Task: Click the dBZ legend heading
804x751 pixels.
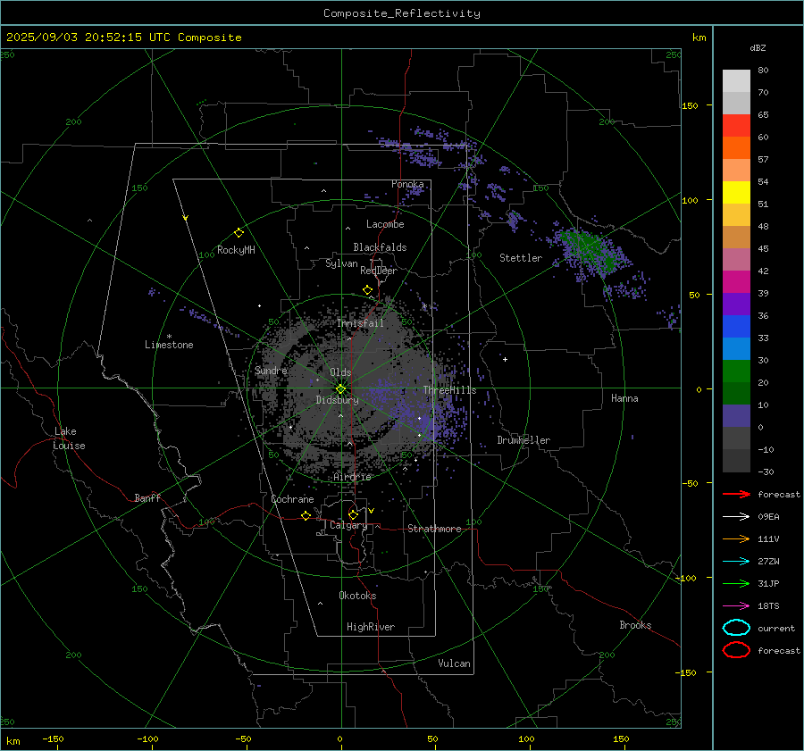Action: [758, 47]
